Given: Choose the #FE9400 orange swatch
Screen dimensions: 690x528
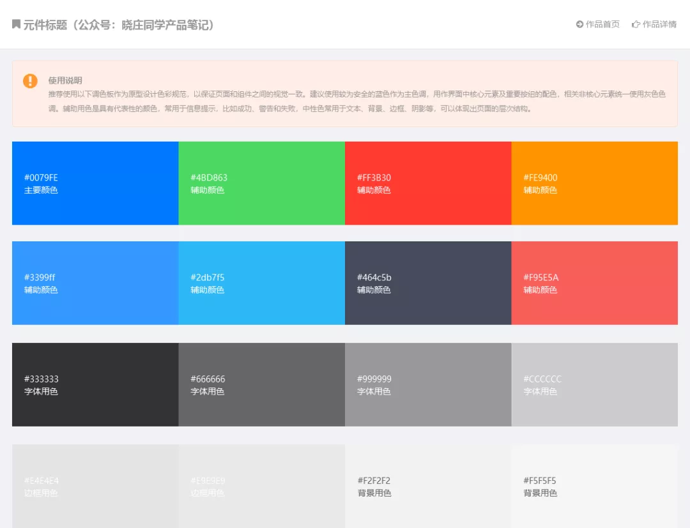Looking at the screenshot, I should (595, 183).
